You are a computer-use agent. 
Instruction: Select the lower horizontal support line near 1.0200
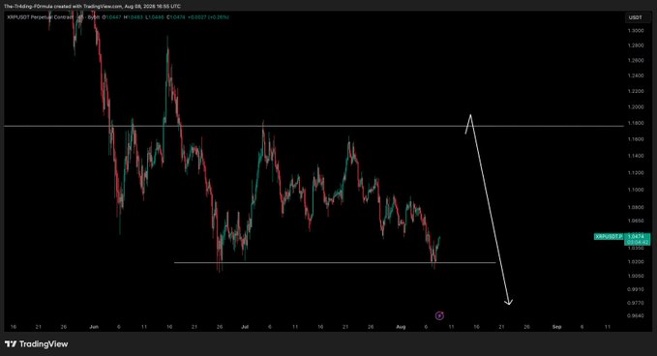[x=335, y=262]
